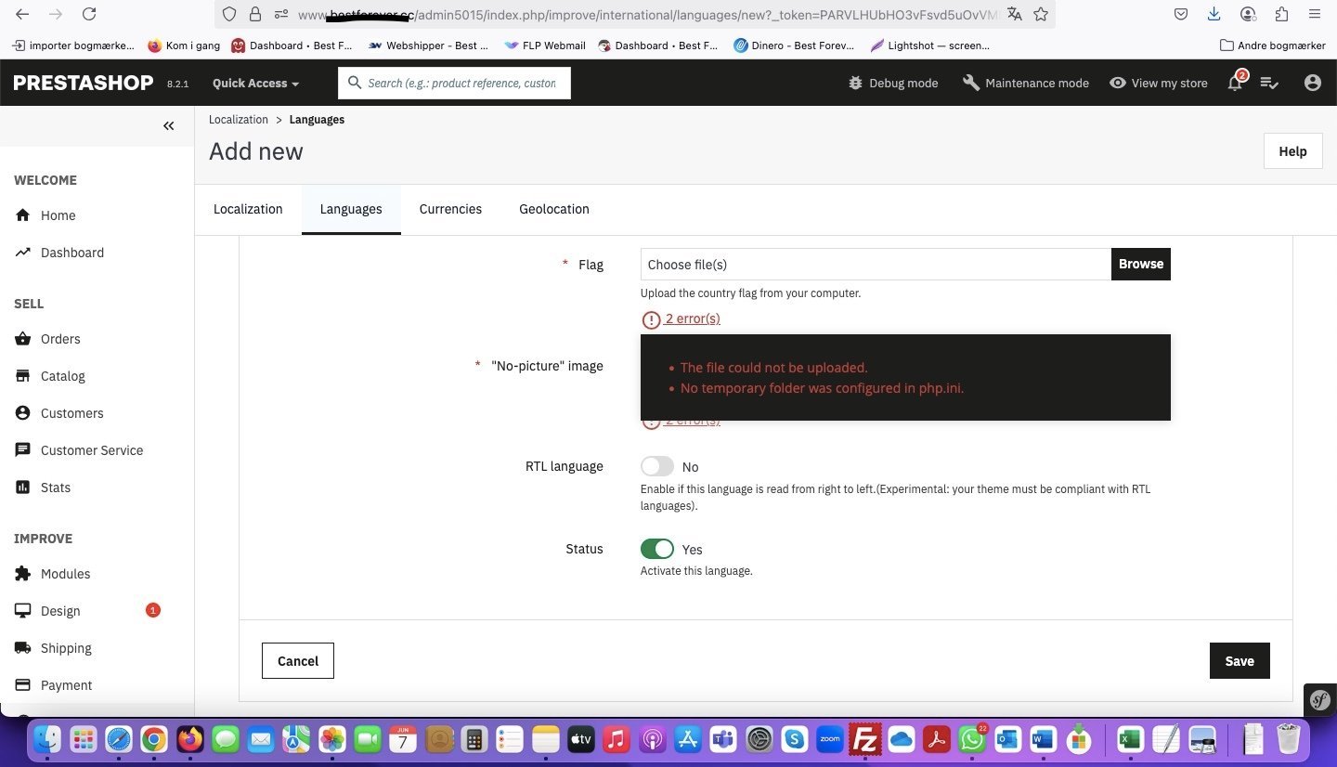Open the Firefox account icon in the toolbar
Screen dimensions: 1337x767
tap(1248, 14)
